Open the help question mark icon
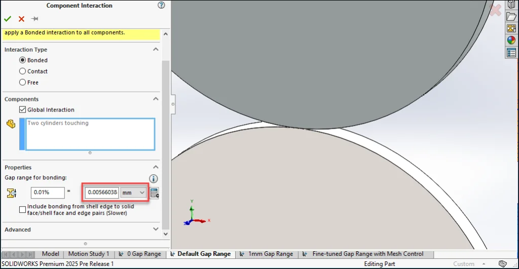Screen dimensions: 519x269 pos(161,5)
